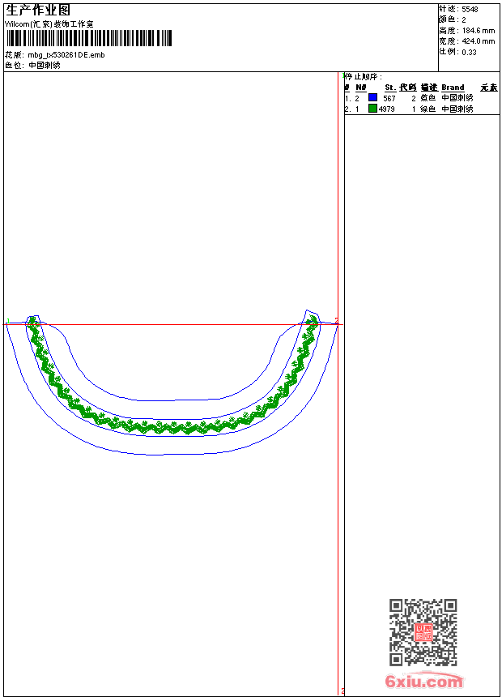This screenshot has width=502, height=697.
Task: Click the 停止顺序 section label
Action: pos(363,76)
